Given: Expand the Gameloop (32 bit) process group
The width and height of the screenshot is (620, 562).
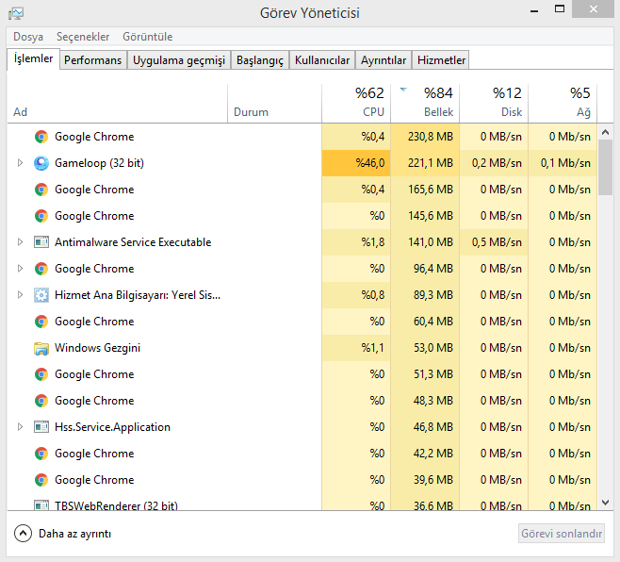Looking at the screenshot, I should click(20, 163).
